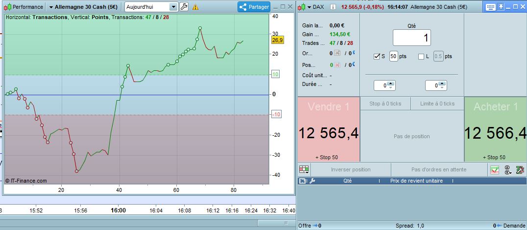Viewport: 527px width, 230px height.
Task: Click Acheter 1 at 12 566,4
Action: 495,129
